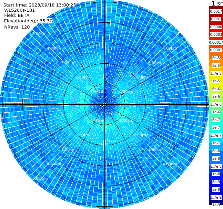Select the 3e-5 colorbar label
The height and width of the screenshot is (209, 223).
point(216,65)
